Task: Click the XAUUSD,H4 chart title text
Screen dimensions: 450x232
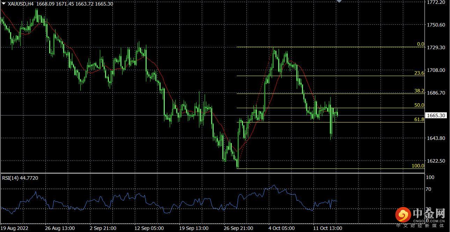Action: point(21,3)
